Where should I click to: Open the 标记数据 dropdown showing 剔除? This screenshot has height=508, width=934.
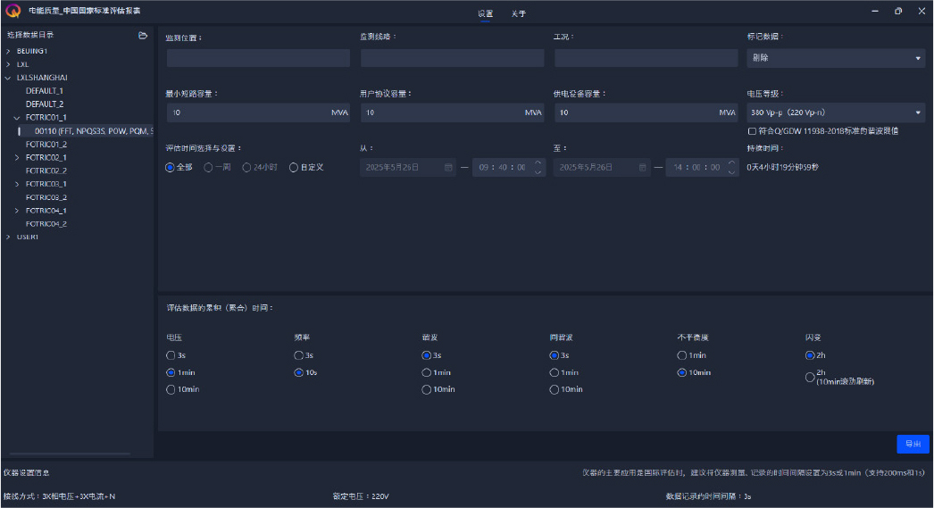pyautogui.click(x=835, y=58)
